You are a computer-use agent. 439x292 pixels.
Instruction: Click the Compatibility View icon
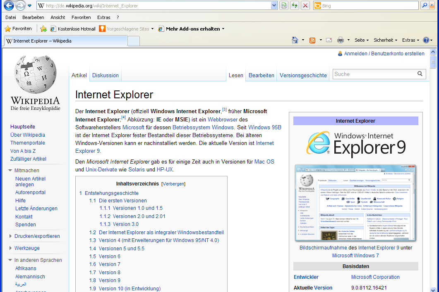(x=284, y=6)
